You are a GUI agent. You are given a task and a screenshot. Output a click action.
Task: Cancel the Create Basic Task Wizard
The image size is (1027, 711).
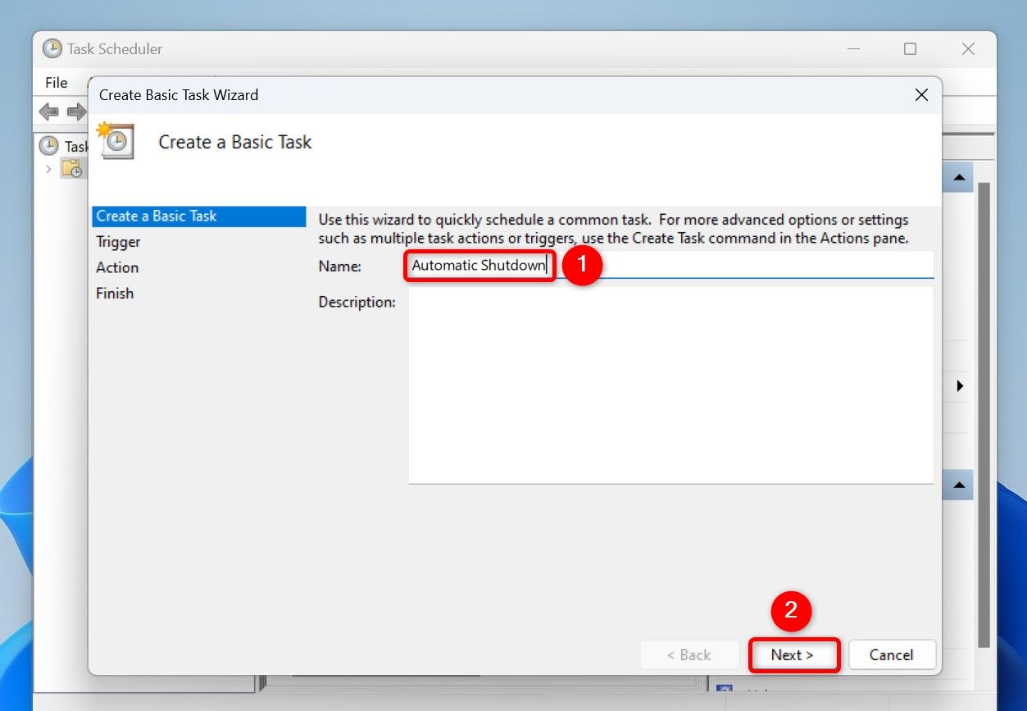[891, 654]
